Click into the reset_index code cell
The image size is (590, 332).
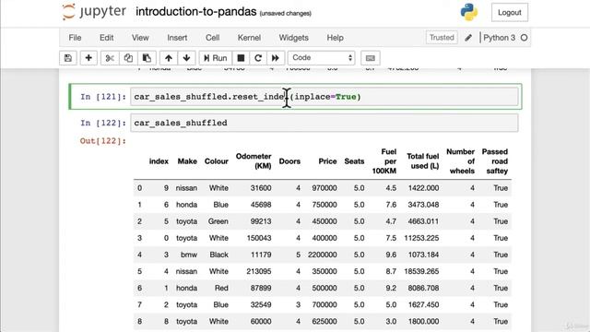(x=324, y=97)
